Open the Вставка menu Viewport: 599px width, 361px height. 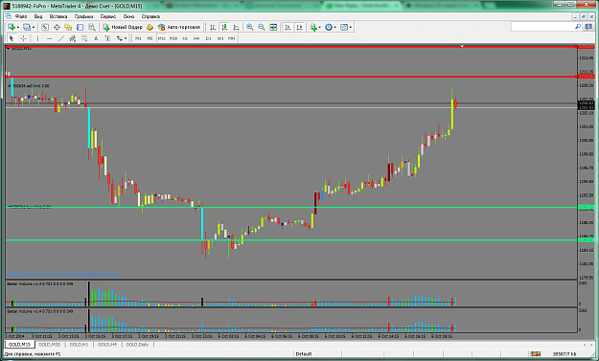click(x=58, y=16)
